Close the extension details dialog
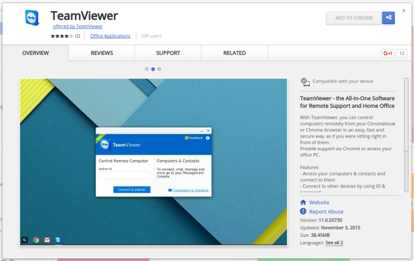414x261 pixels. tap(403, 11)
